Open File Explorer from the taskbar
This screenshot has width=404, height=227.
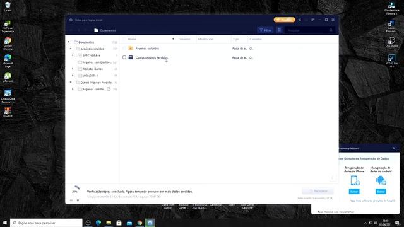point(109,223)
